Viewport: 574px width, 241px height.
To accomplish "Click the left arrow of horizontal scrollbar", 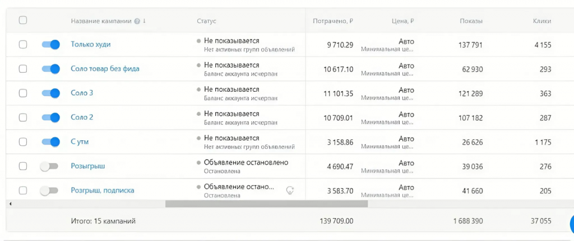I will point(10,204).
